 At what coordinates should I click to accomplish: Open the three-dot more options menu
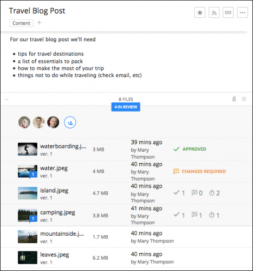(x=242, y=12)
